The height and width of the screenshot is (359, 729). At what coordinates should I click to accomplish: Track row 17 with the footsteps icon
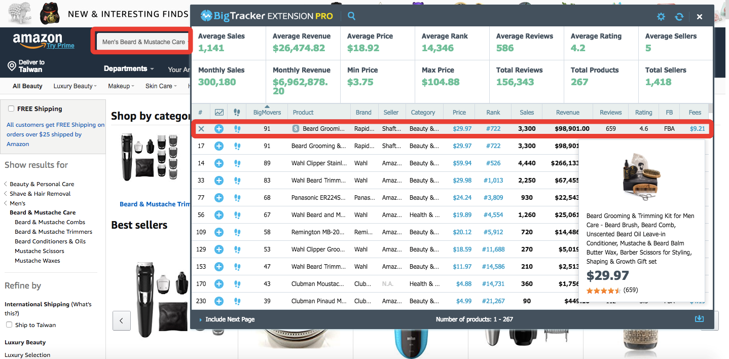coord(237,146)
